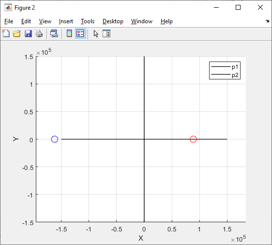The width and height of the screenshot is (272, 245).
Task: Save the figure with the floppy disk icon
Action: [x=28, y=33]
